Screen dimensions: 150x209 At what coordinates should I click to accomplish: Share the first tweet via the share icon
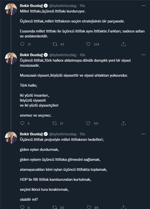[x=123, y=44]
